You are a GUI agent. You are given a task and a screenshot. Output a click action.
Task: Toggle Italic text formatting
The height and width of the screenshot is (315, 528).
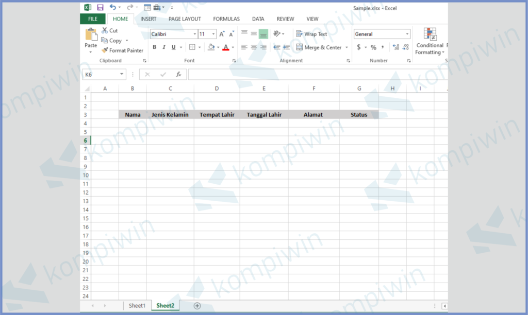coord(164,47)
